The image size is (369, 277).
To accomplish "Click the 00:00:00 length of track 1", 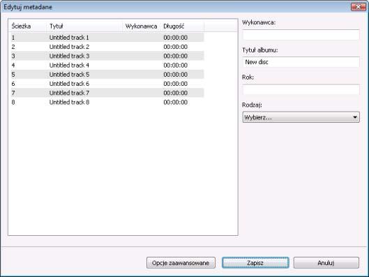I will [176, 38].
